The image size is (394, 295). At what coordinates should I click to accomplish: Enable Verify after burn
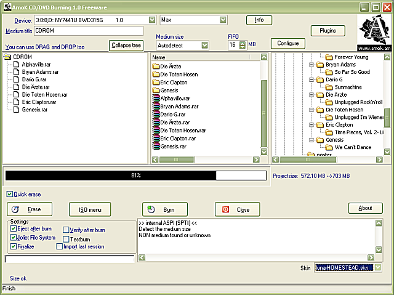(66, 230)
